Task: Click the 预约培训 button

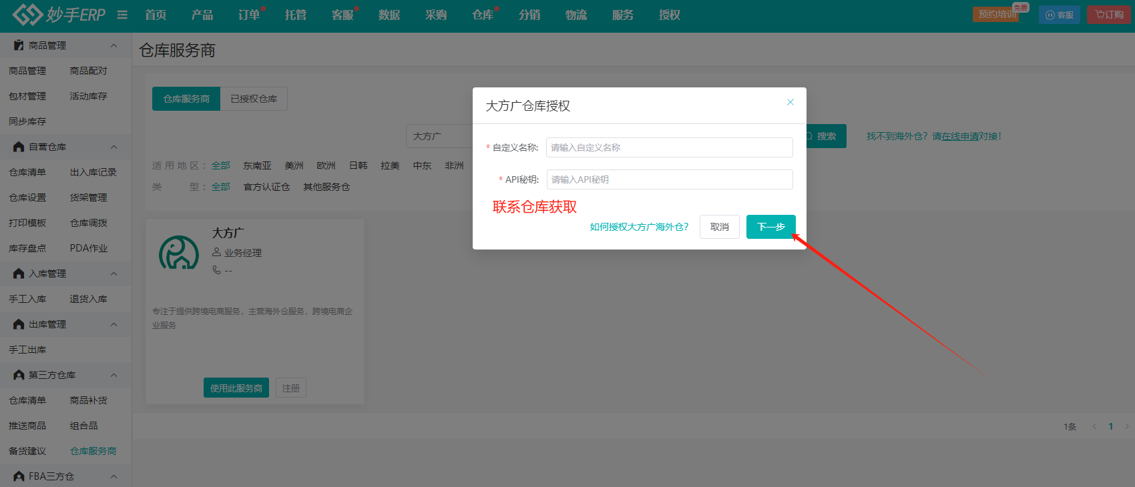Action: click(996, 14)
